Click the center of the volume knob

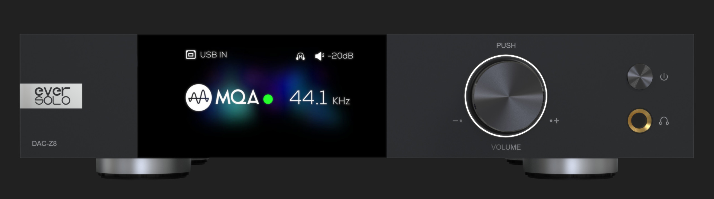point(506,96)
